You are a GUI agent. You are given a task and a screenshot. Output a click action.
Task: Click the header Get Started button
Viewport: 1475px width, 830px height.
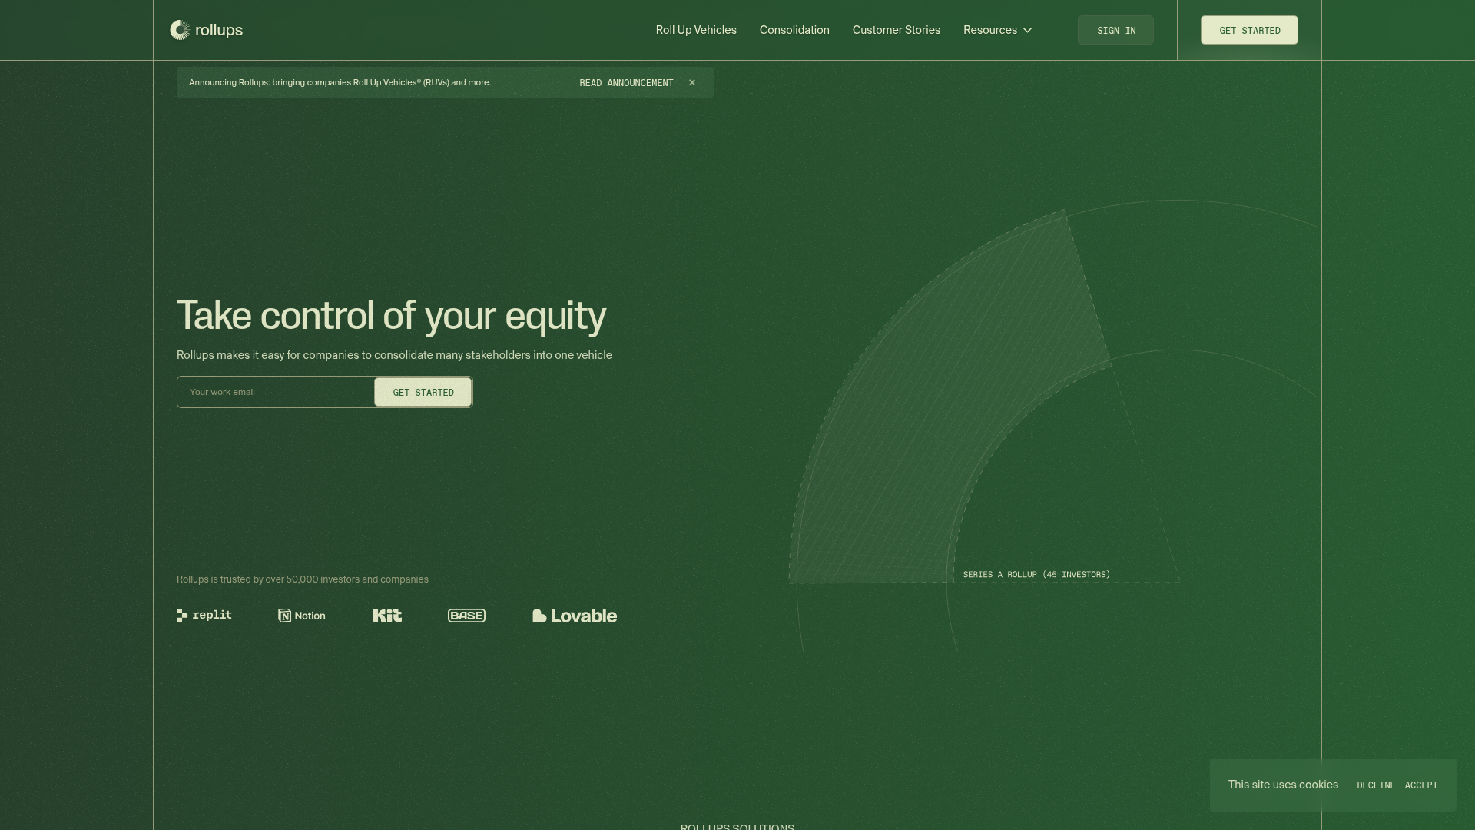pyautogui.click(x=1249, y=30)
